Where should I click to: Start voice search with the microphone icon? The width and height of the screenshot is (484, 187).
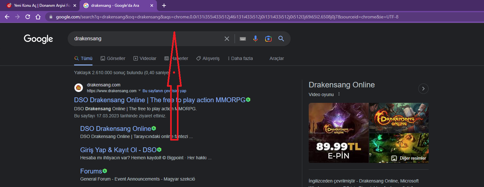[x=256, y=39]
